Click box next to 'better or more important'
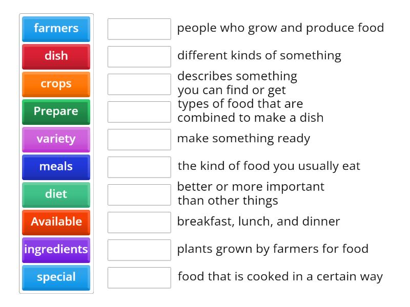 coord(139,194)
